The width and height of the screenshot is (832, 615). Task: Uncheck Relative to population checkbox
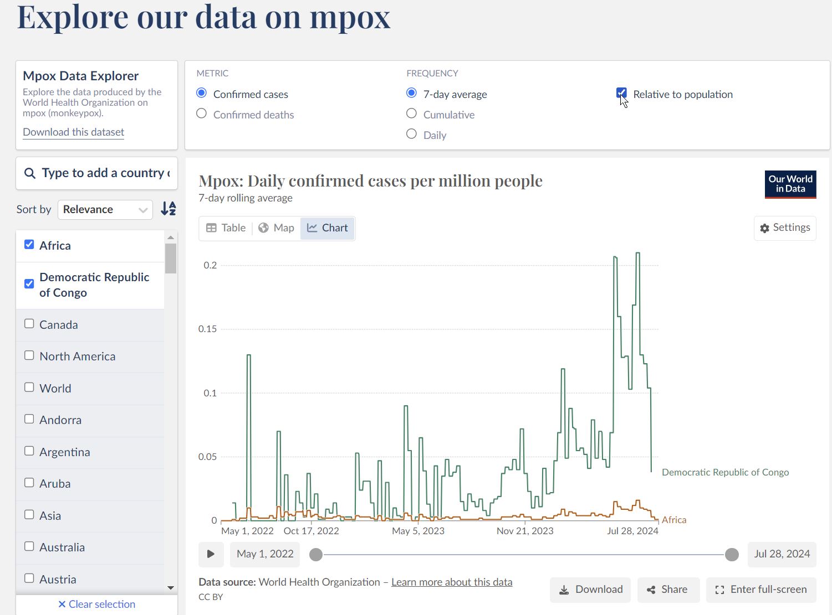pyautogui.click(x=621, y=94)
